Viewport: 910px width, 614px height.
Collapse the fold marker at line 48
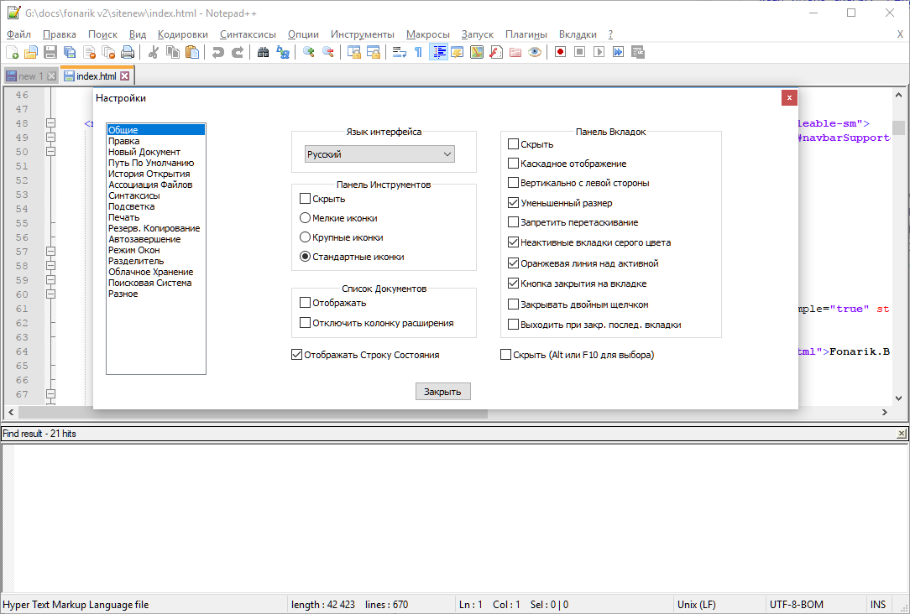[x=50, y=123]
